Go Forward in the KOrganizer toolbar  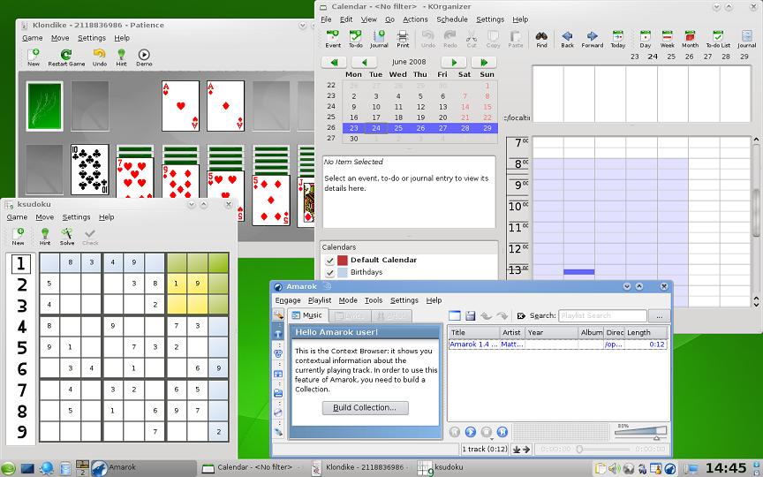[x=593, y=39]
